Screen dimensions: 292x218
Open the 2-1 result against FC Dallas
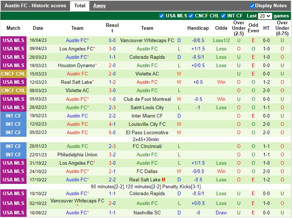(112, 171)
